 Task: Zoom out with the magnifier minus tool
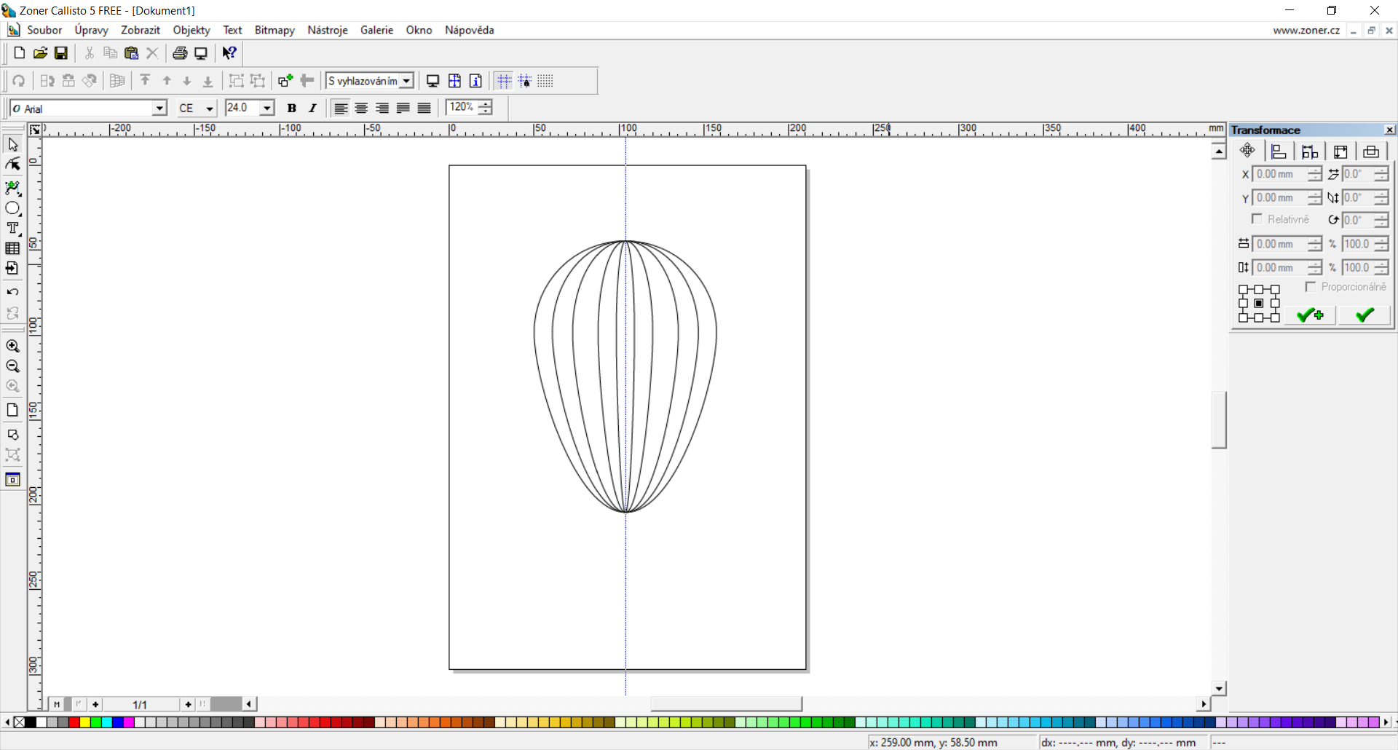click(x=12, y=366)
